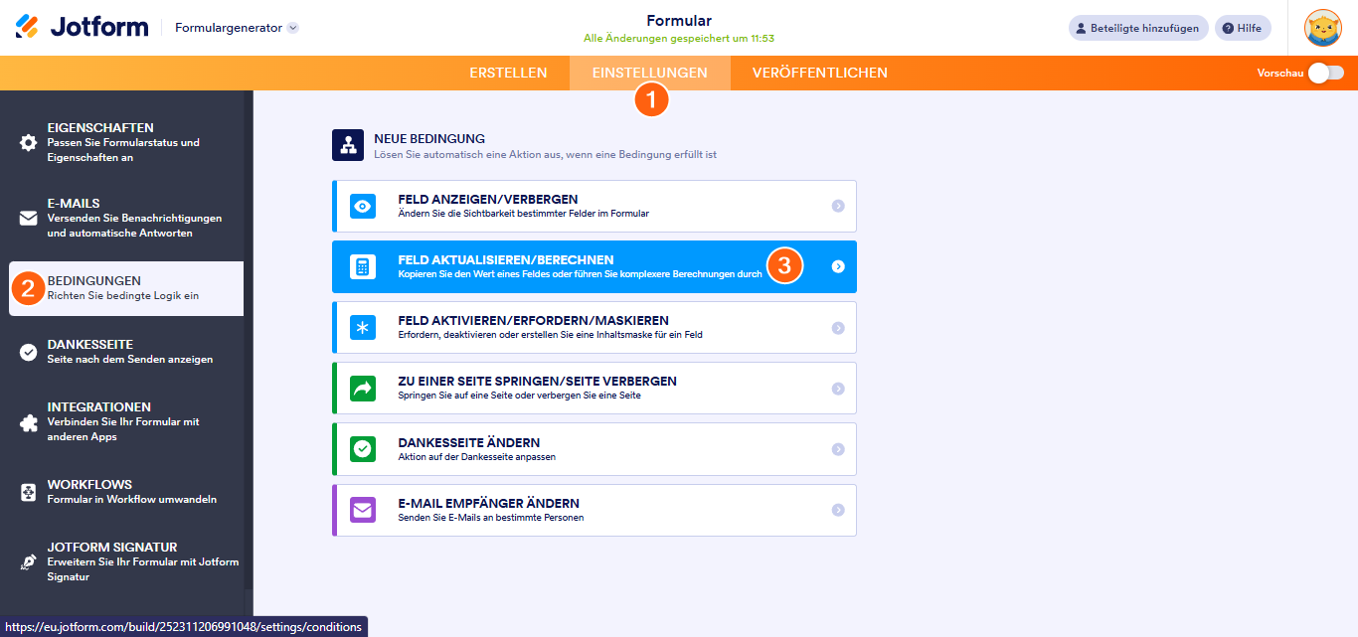Choose ZU EINER SEITE SPRINGEN condition

594,389
